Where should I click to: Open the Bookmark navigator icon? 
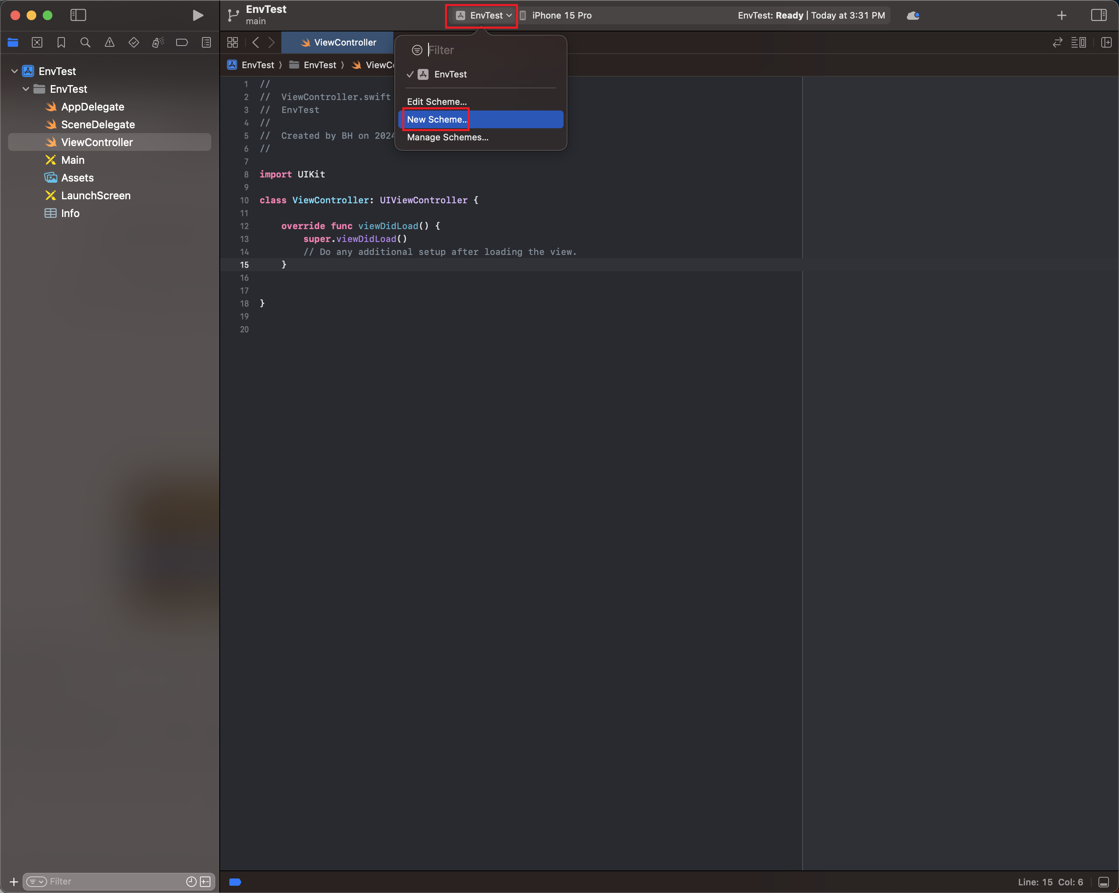61,43
